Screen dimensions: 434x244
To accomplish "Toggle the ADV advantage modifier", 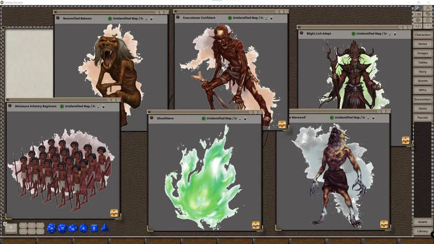I will pos(23,225).
